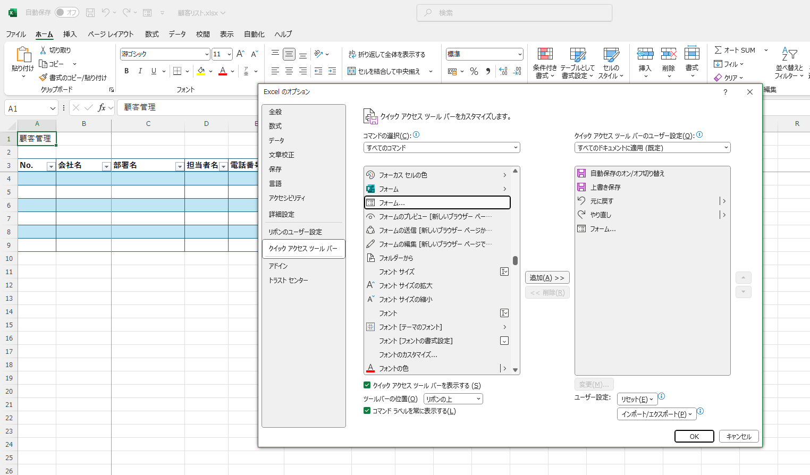
Task: Click the 追加(A) >> button
Action: tap(547, 278)
